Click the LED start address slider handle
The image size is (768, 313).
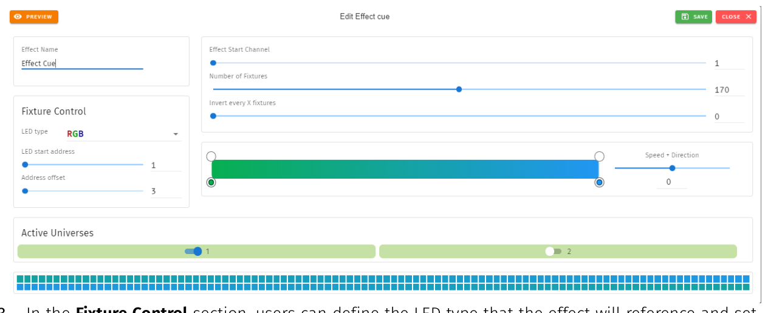click(x=25, y=165)
